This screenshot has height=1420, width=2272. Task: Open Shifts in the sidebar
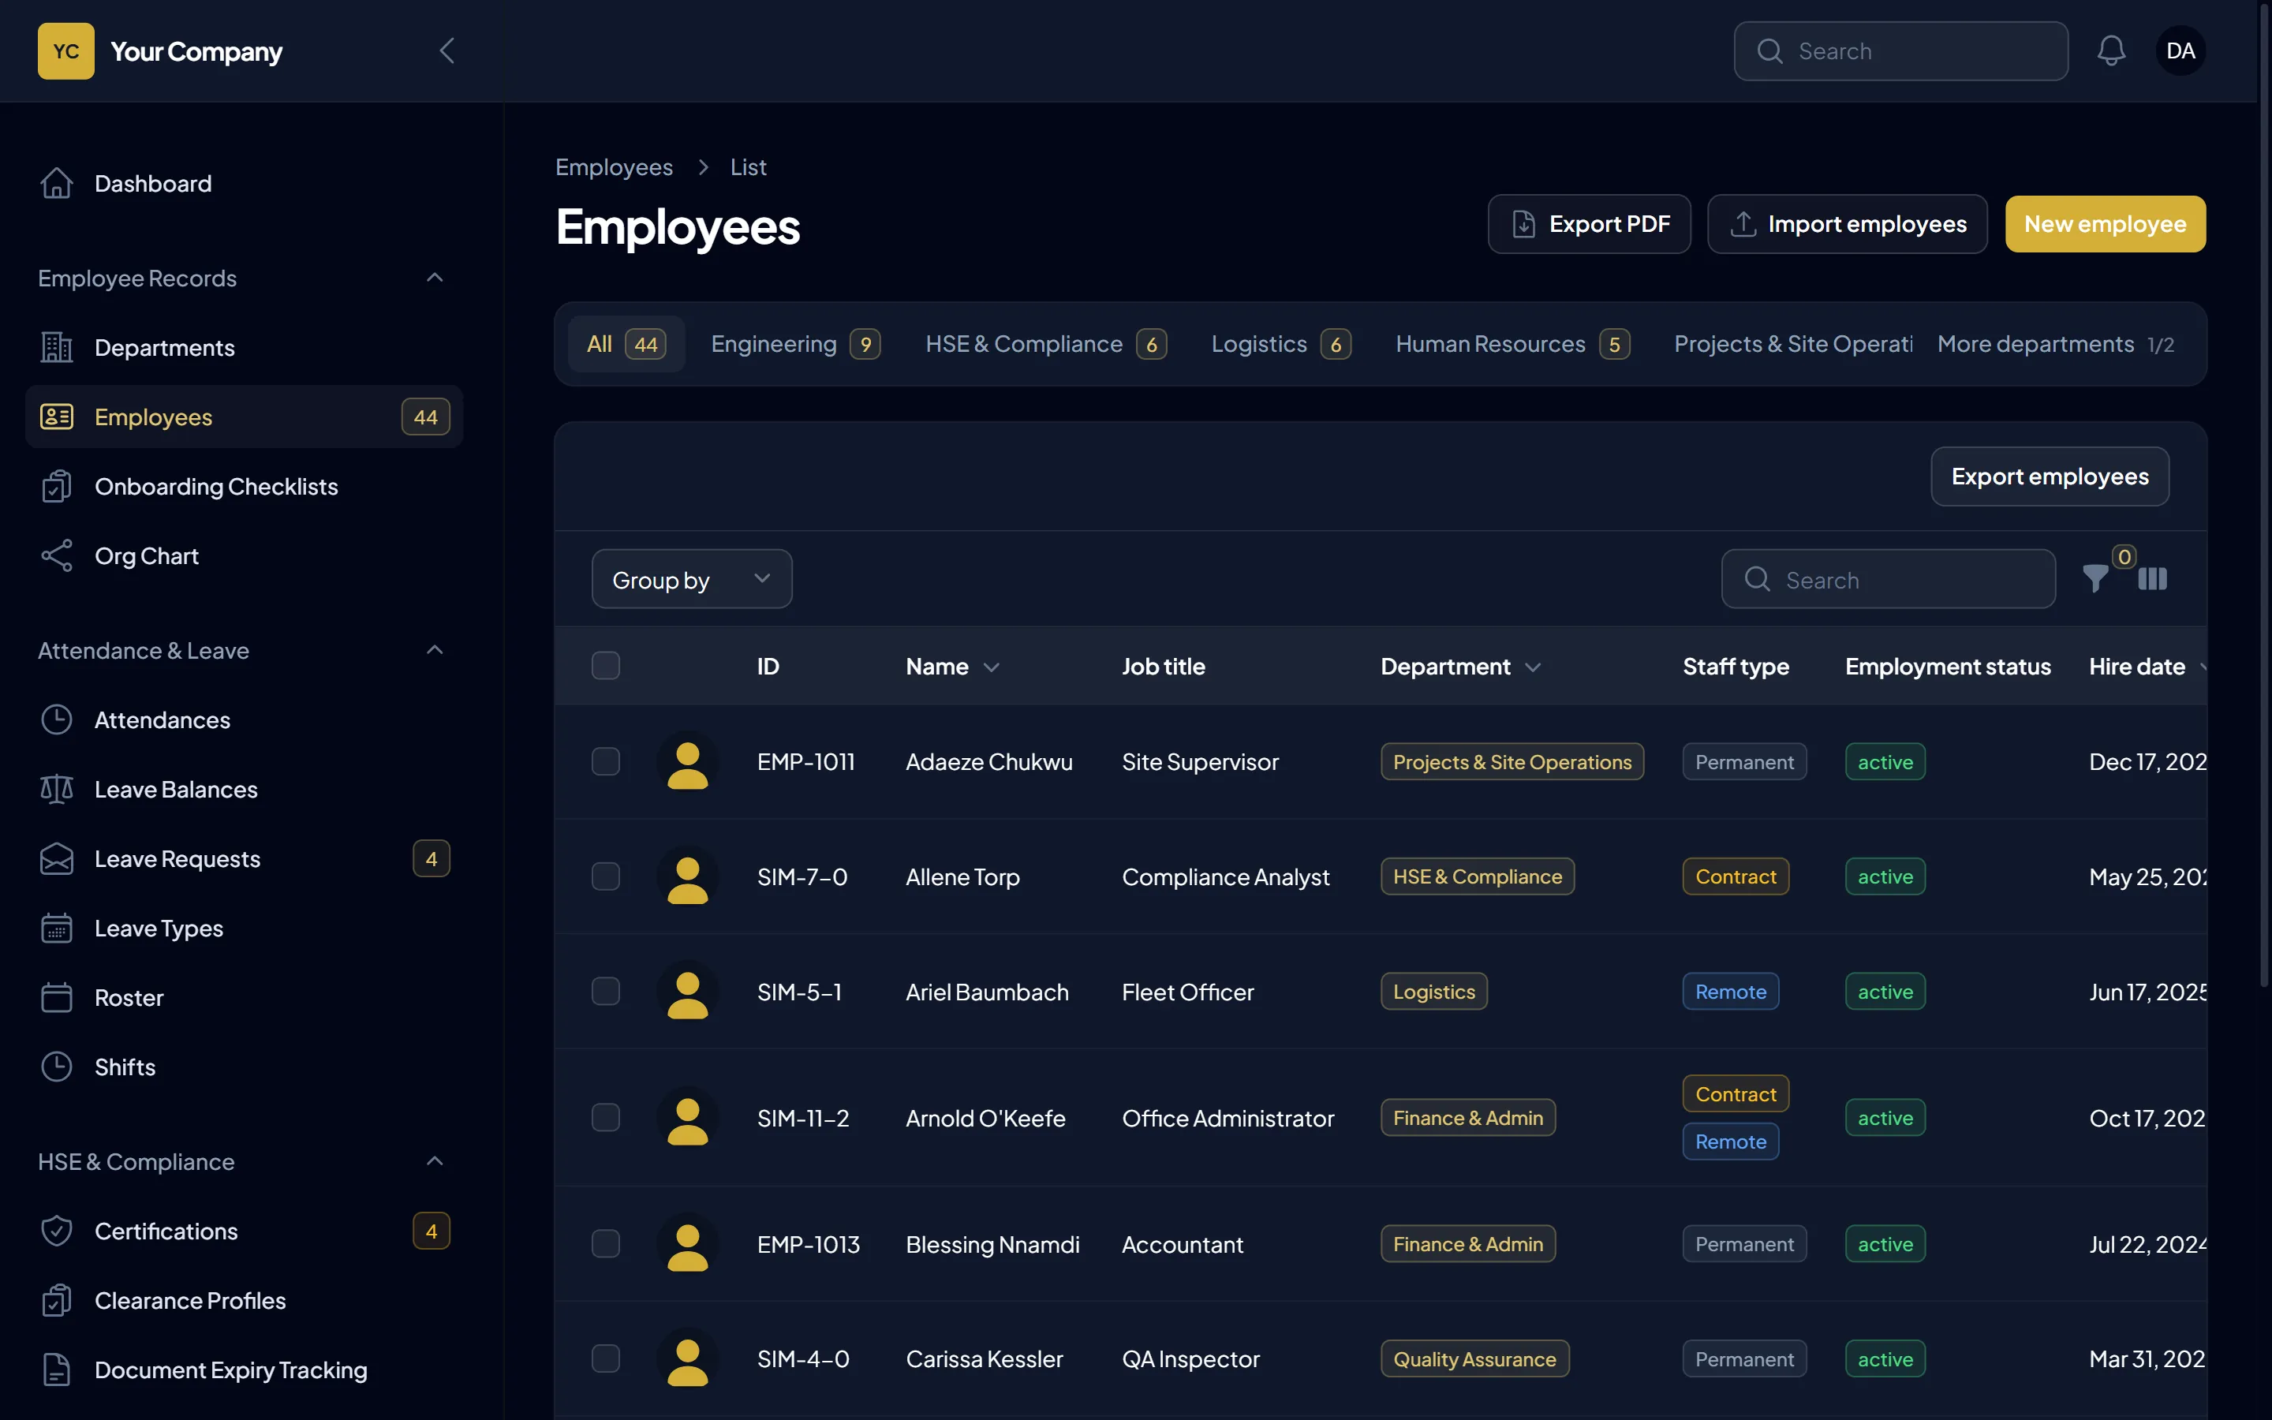(244, 1067)
